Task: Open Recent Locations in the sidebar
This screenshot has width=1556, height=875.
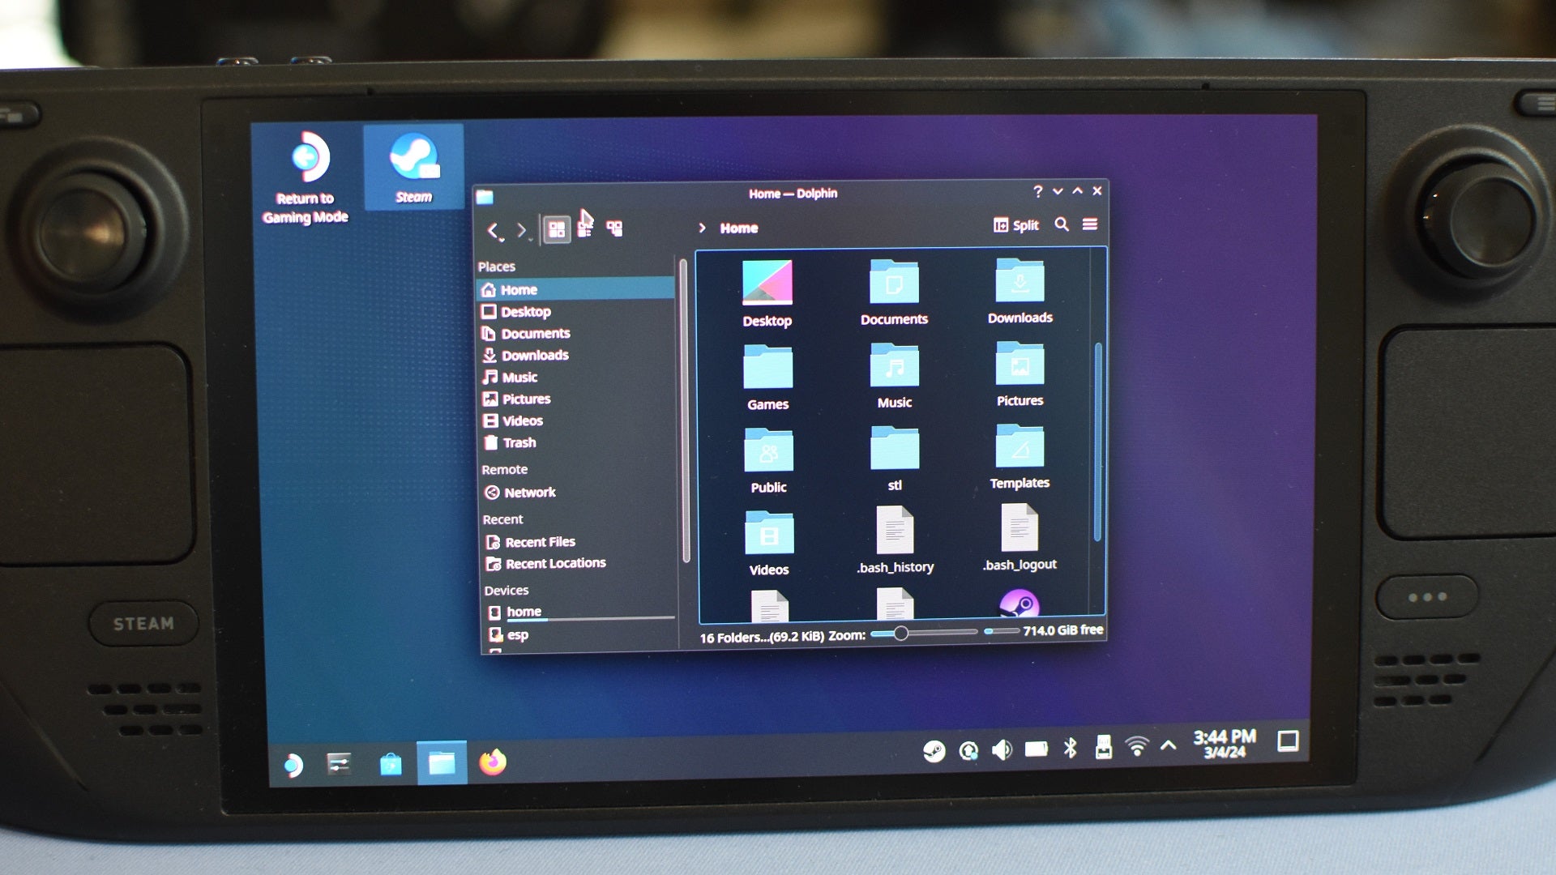Action: 554,563
